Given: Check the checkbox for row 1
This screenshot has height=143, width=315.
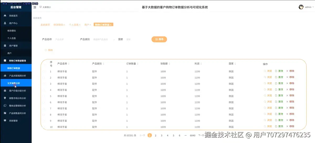Looking at the screenshot, I should (x=44, y=71).
